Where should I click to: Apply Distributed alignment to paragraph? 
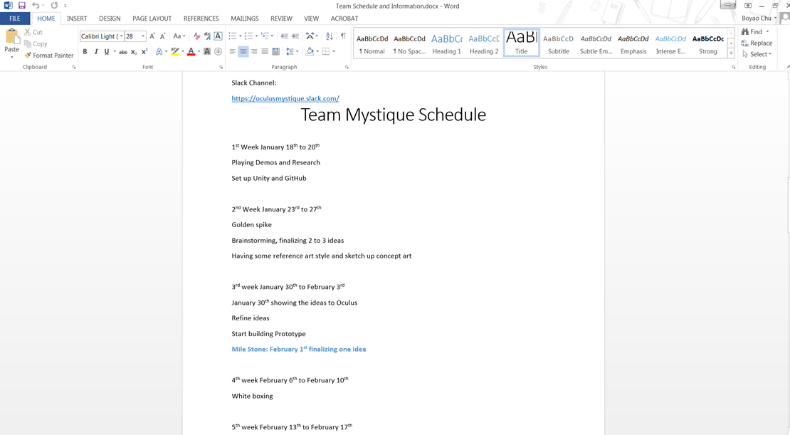pyautogui.click(x=275, y=51)
